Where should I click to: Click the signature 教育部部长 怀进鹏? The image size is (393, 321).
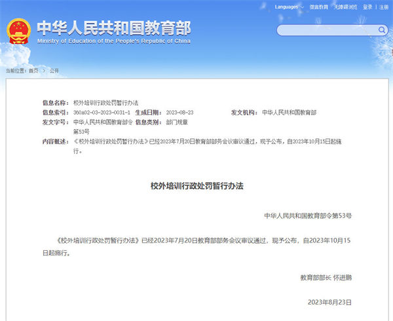click(326, 278)
